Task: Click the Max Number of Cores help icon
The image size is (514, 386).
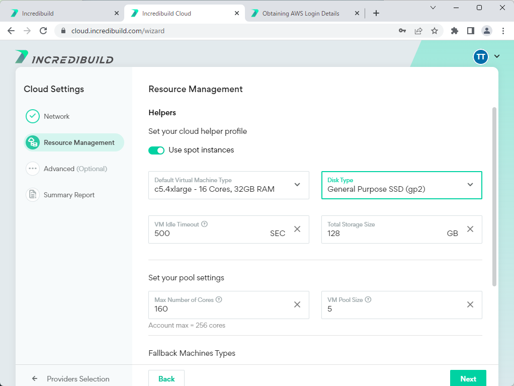Action: click(219, 299)
